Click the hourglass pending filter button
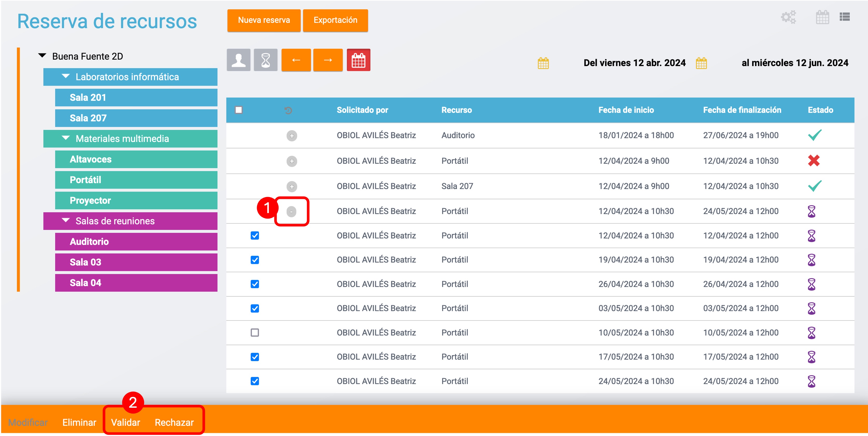The width and height of the screenshot is (868, 436). point(266,60)
